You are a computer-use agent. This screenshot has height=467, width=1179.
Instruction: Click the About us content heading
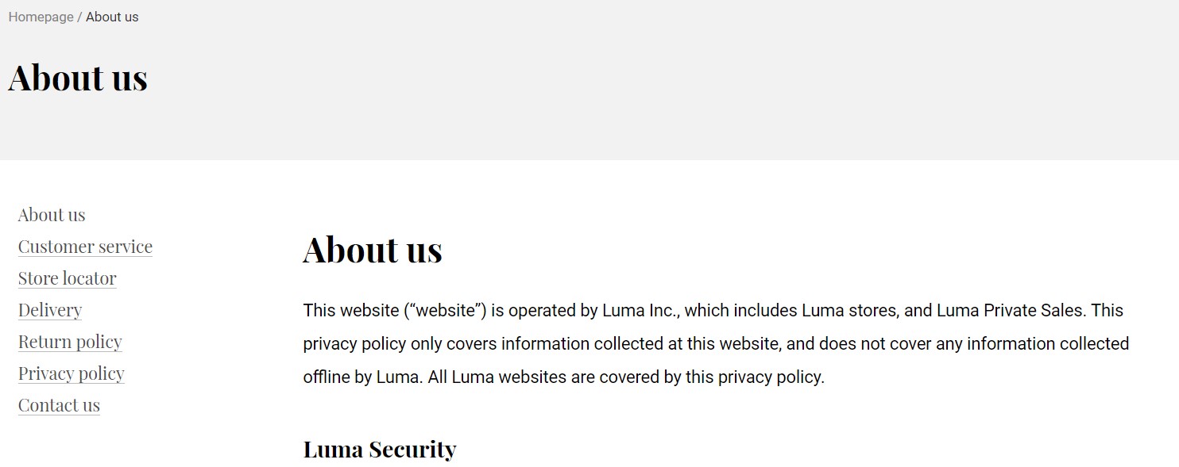(x=373, y=249)
